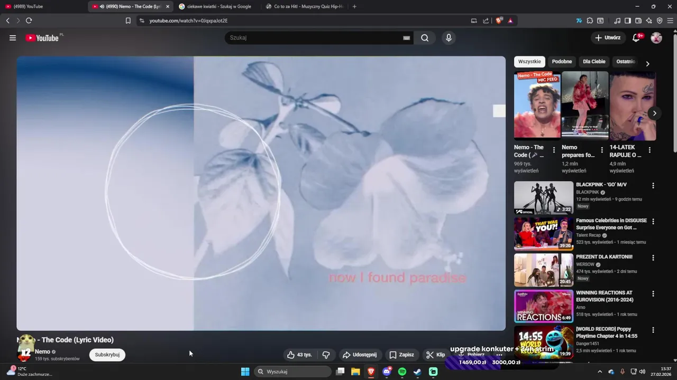Image resolution: width=677 pixels, height=380 pixels.
Task: Click the browser back arrow
Action: click(x=7, y=21)
